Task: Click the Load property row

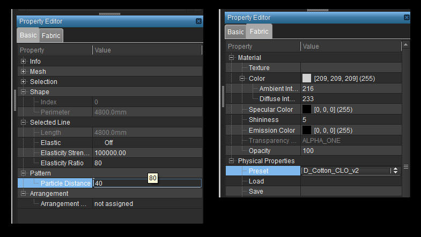Action: [x=314, y=181]
